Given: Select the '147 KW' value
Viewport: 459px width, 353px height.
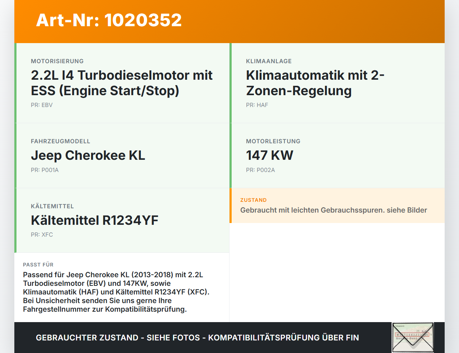Looking at the screenshot, I should point(270,155).
